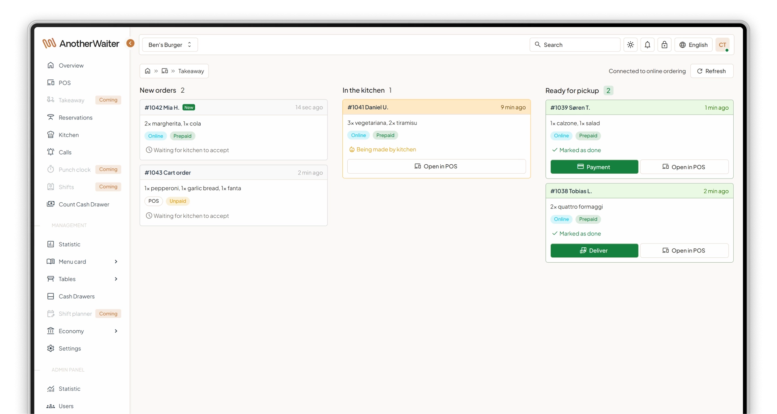The image size is (777, 414).
Task: Click the AnotherWaiter logo
Action: (x=81, y=44)
